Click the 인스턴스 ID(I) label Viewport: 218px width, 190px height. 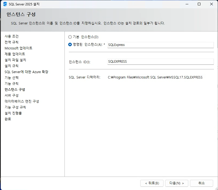pos(80,62)
